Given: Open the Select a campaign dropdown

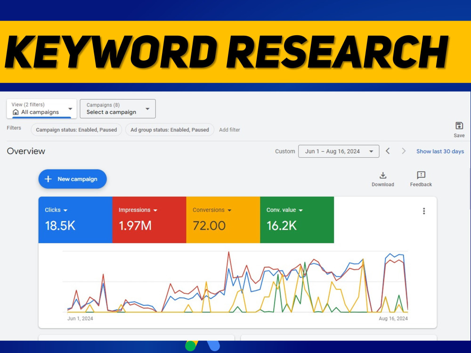Looking at the screenshot, I should click(118, 109).
